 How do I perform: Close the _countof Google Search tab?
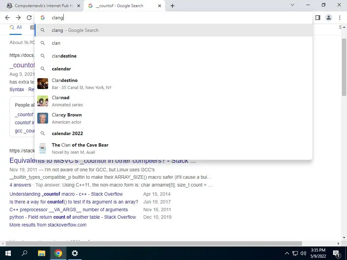click(160, 6)
